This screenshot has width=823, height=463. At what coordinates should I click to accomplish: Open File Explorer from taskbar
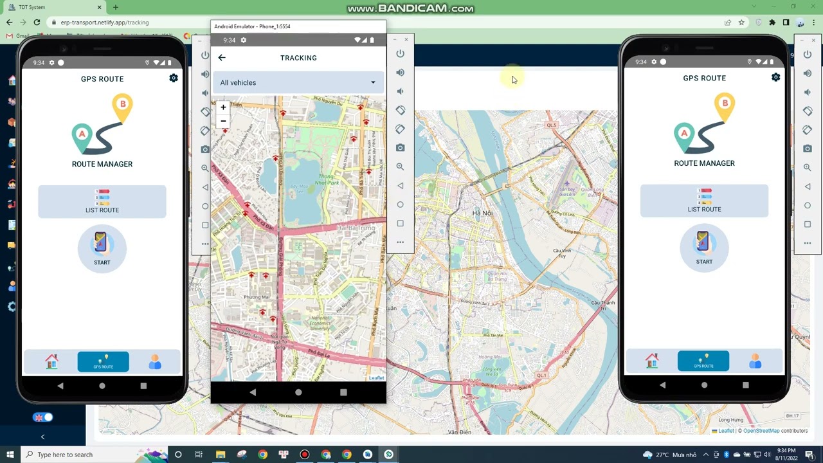click(221, 455)
